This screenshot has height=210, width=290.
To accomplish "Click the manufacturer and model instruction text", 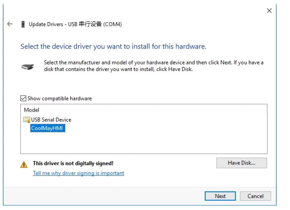I will click(x=154, y=66).
